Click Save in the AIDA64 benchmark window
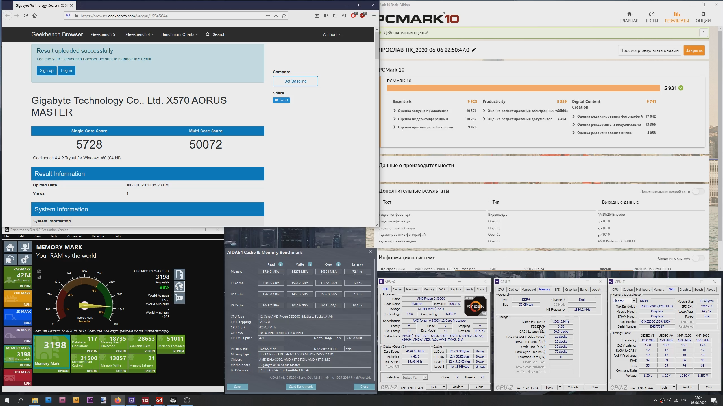The image size is (723, 406). (x=237, y=387)
